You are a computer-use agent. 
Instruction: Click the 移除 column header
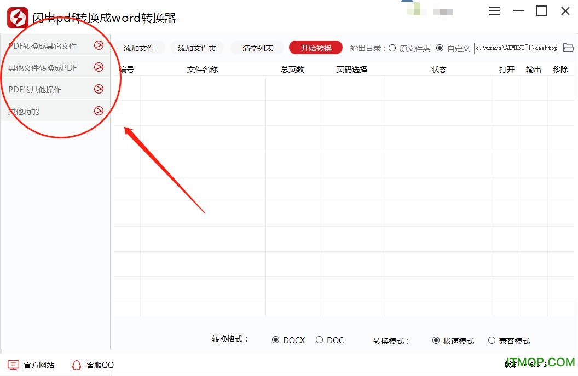coord(560,70)
